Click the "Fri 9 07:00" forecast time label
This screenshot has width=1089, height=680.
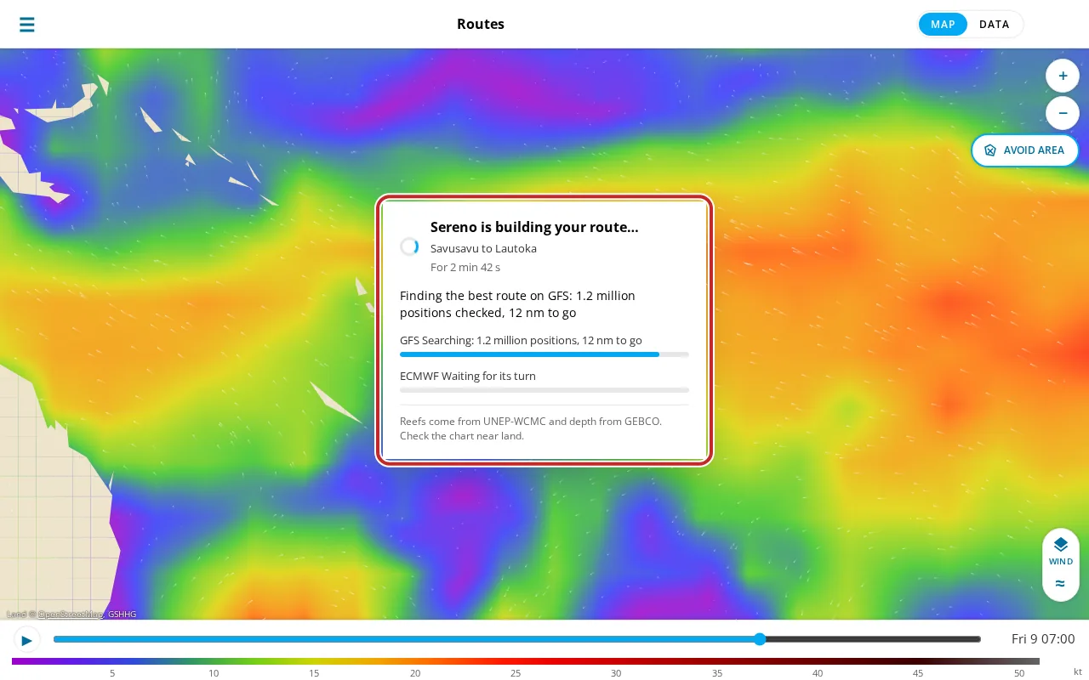[1043, 639]
